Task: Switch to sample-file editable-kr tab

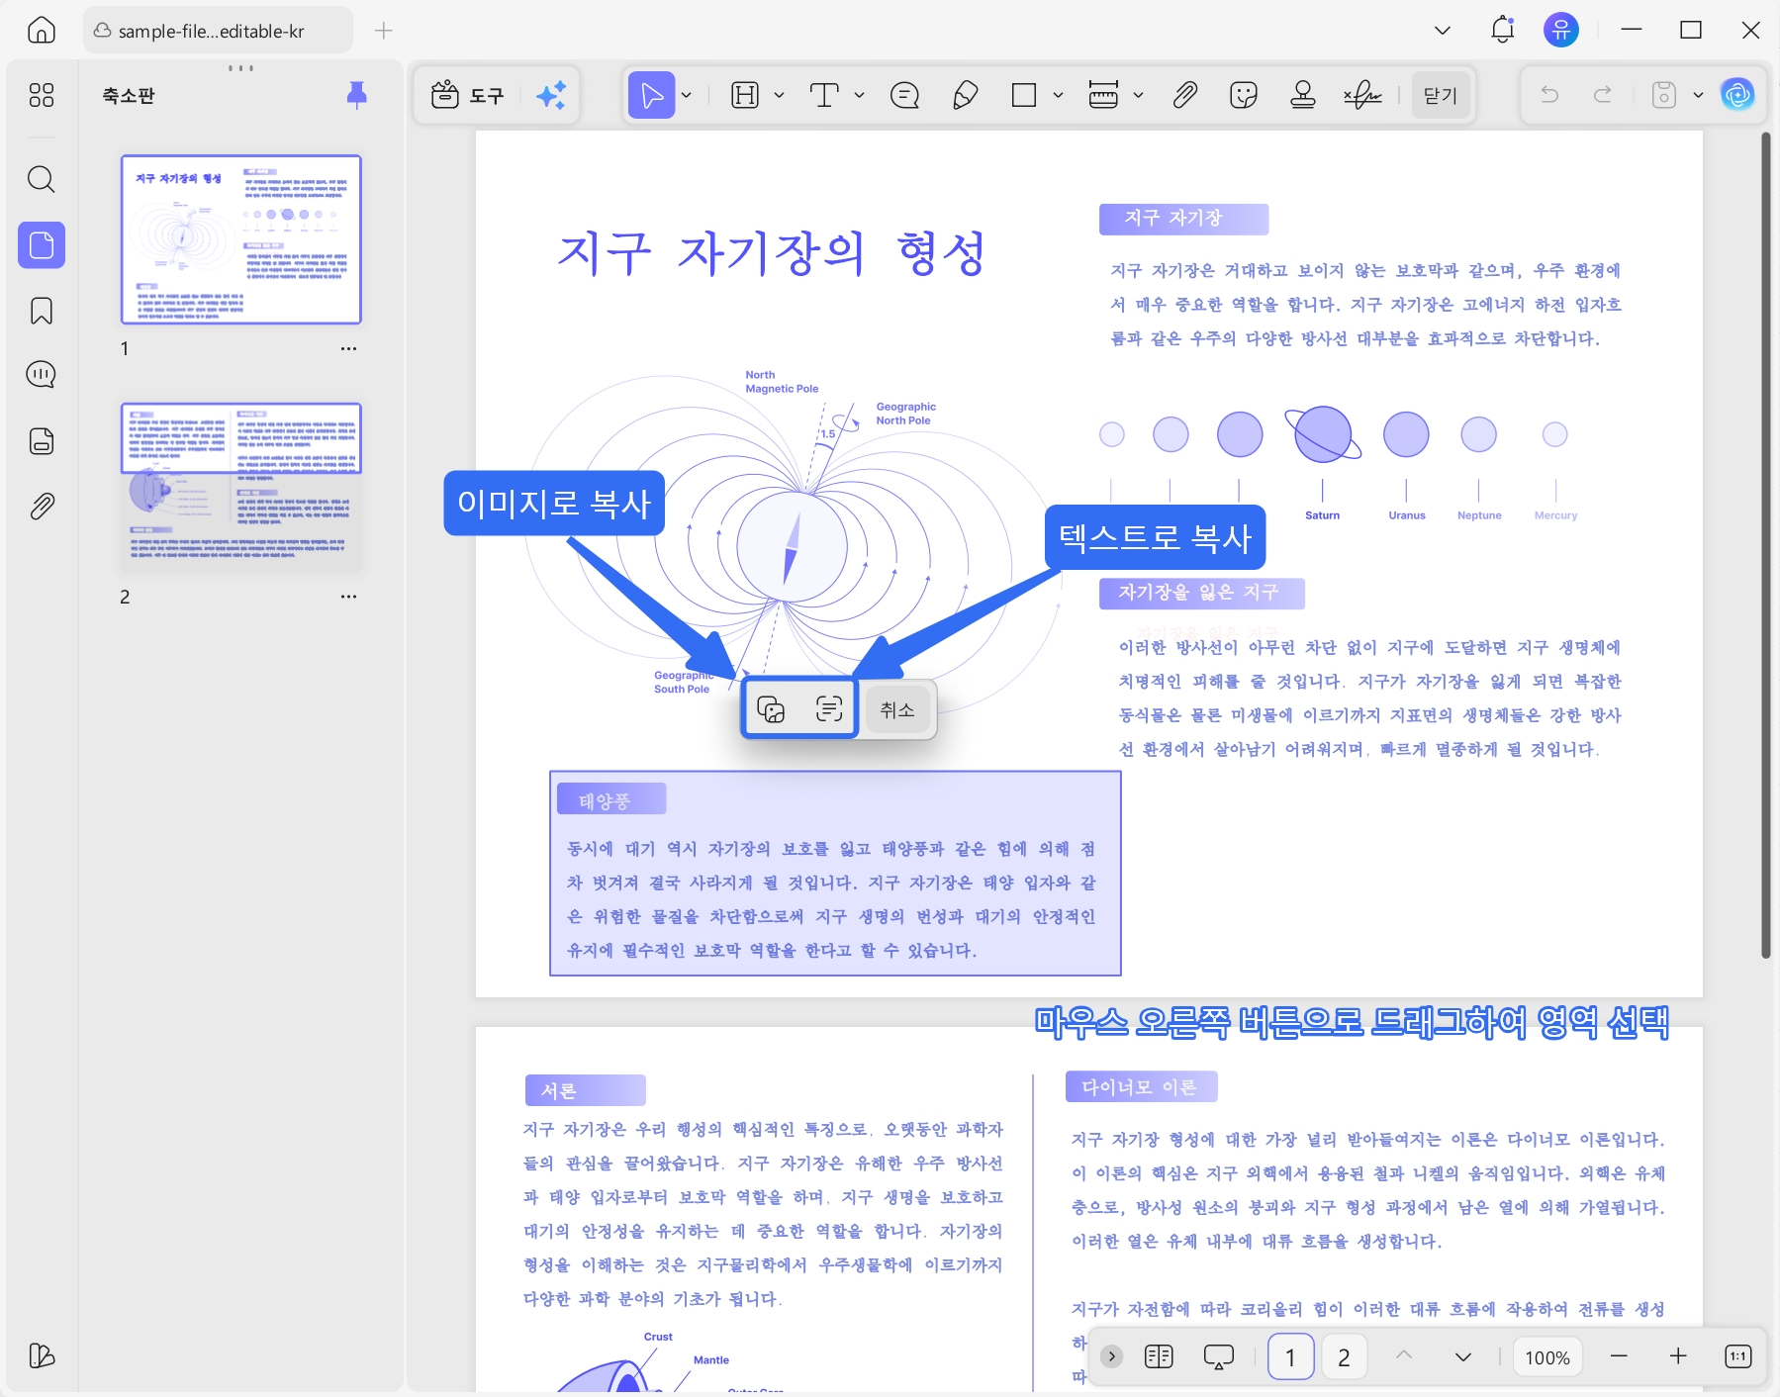Action: (217, 31)
